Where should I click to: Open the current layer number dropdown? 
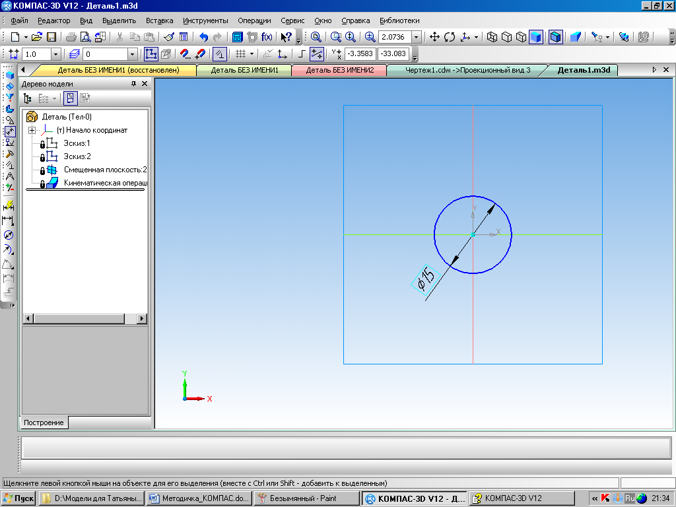[x=132, y=54]
